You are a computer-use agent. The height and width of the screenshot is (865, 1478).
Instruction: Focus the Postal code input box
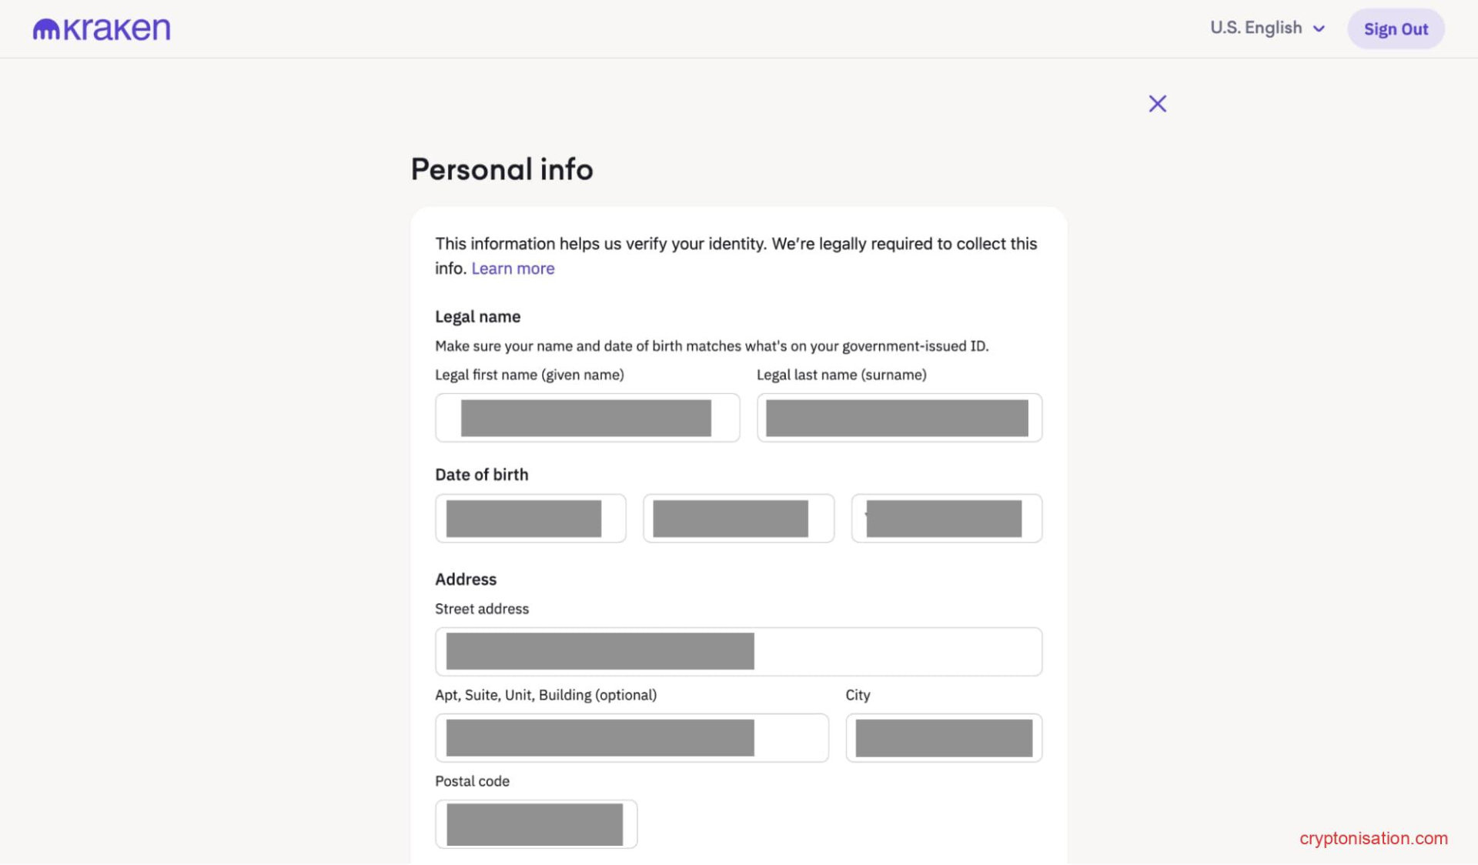click(536, 824)
